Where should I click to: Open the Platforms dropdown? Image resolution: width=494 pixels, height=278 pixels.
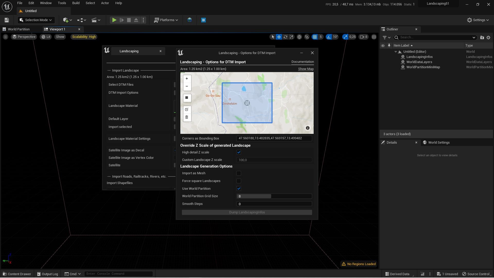click(166, 20)
